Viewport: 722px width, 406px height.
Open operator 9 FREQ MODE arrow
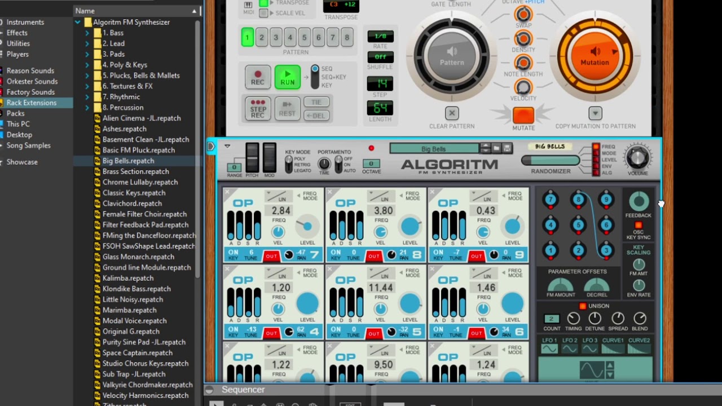click(x=503, y=195)
